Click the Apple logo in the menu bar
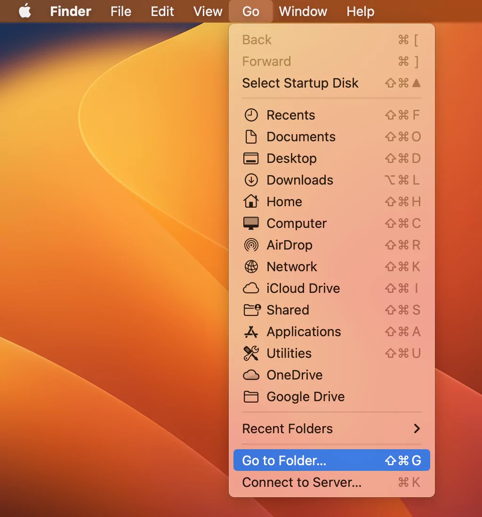Viewport: 482px width, 517px height. click(x=24, y=11)
